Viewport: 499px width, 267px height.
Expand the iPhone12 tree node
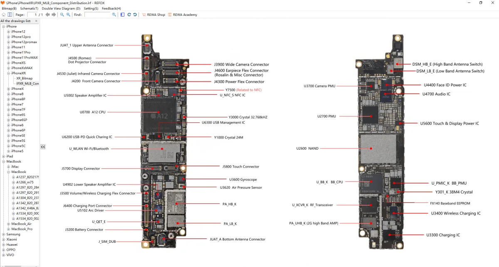[x=8, y=32]
